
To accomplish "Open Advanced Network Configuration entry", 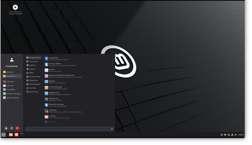I will coord(62,76).
